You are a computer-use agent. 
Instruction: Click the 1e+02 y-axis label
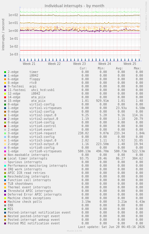(x=13, y=15)
